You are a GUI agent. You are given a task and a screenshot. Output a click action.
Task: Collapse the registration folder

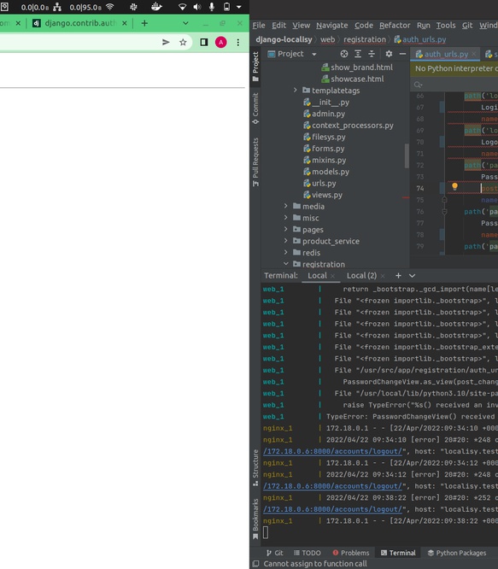click(x=286, y=264)
